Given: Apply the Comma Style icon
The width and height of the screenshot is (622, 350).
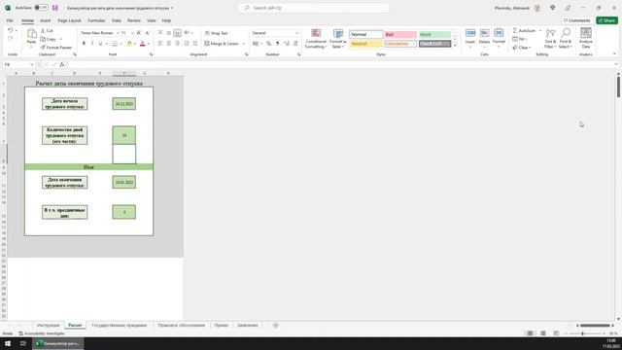Looking at the screenshot, I should point(277,43).
